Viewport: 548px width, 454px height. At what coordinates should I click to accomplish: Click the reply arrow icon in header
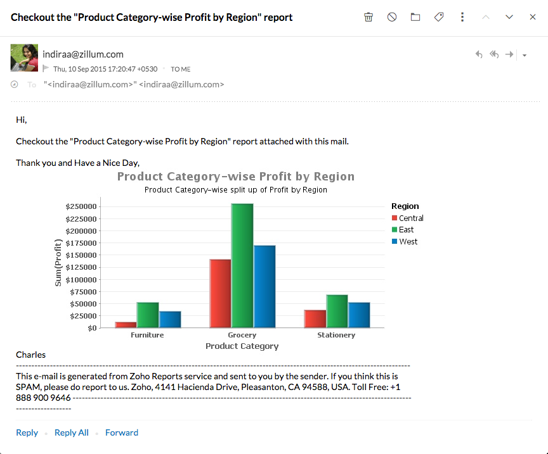pyautogui.click(x=479, y=55)
